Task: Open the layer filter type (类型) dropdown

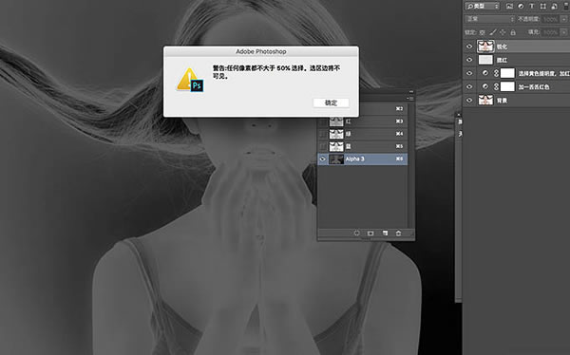Action: (483, 7)
